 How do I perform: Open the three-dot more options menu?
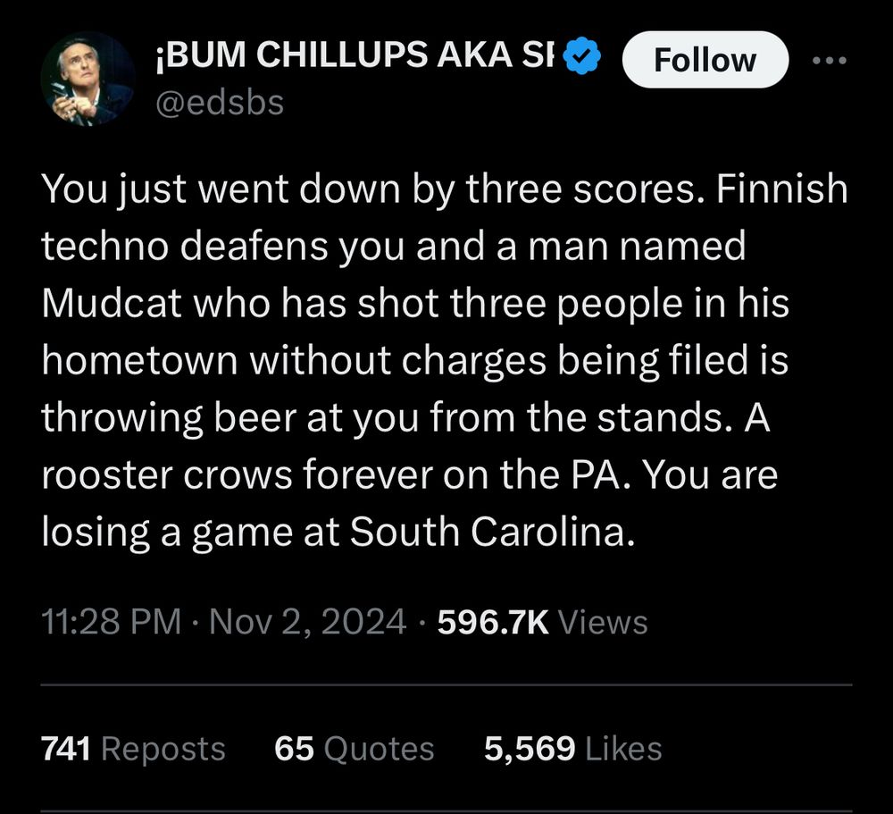[830, 60]
